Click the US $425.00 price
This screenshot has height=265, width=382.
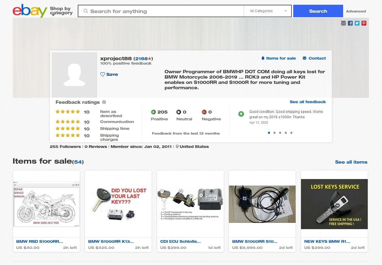(x=101, y=248)
